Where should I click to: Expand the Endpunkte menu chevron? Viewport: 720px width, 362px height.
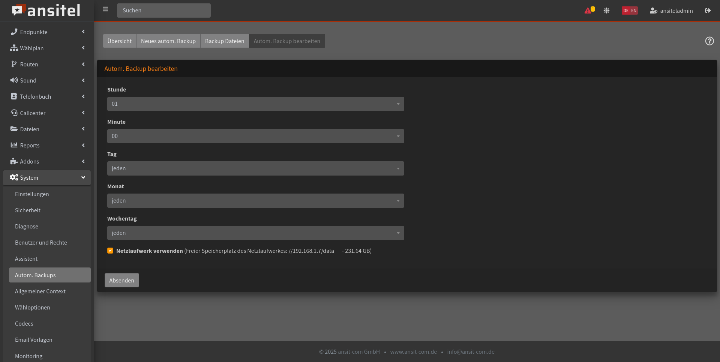pyautogui.click(x=83, y=32)
